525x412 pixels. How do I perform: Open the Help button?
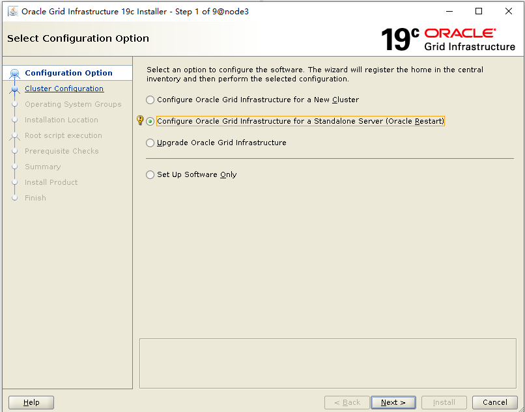pos(31,402)
